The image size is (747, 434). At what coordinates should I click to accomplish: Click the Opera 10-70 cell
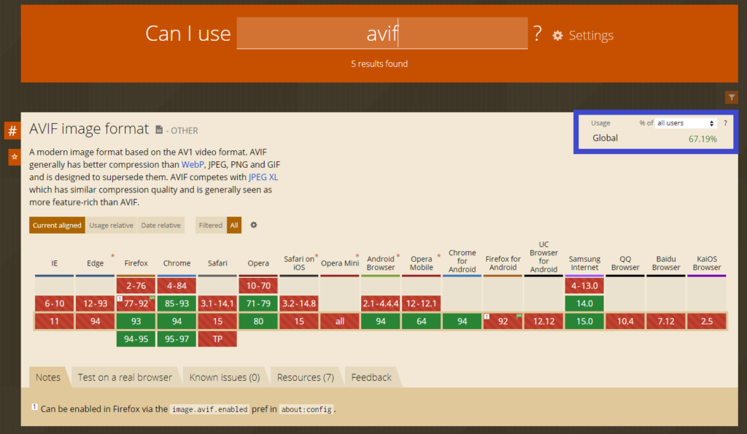258,285
